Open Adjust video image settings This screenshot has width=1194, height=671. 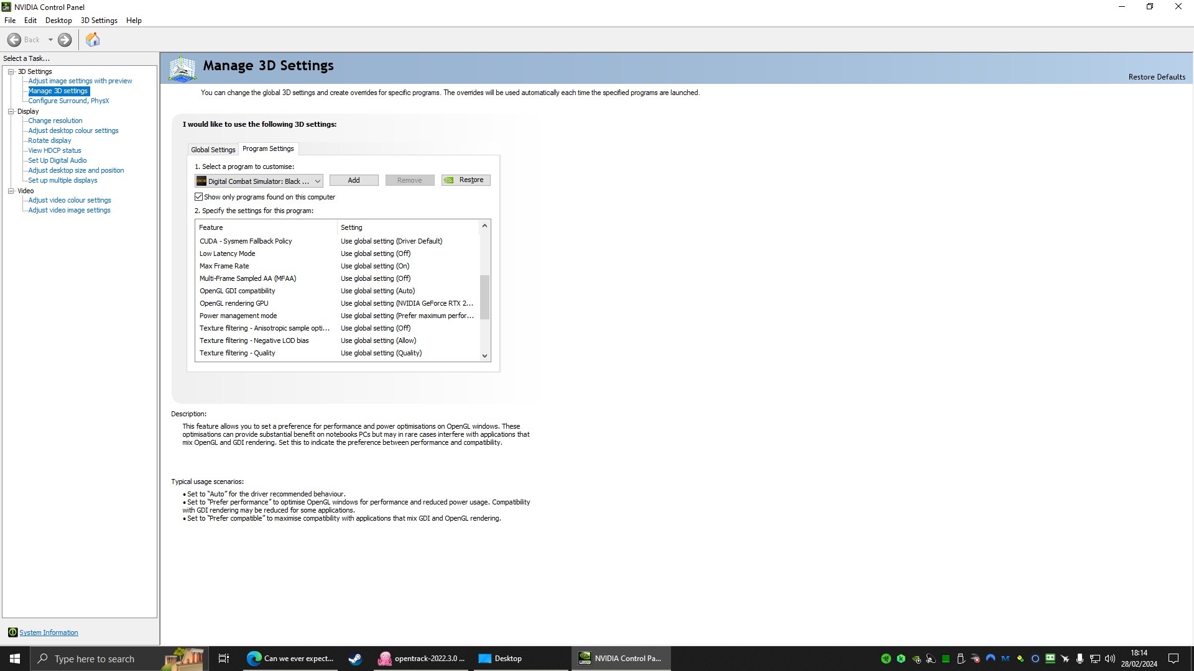[x=69, y=210]
